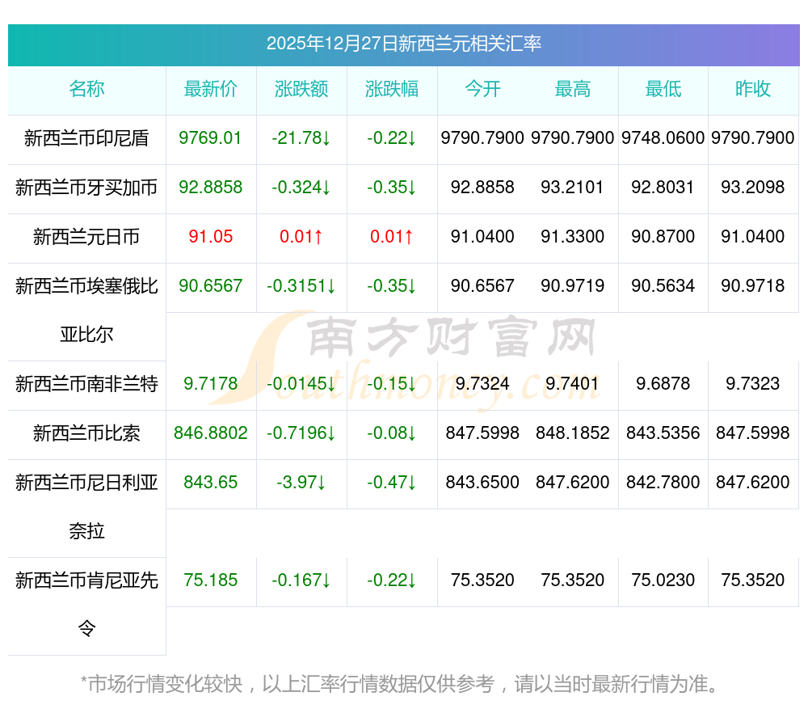
Task: Open the 新西兰币牙买加币 row name
Action: [86, 188]
